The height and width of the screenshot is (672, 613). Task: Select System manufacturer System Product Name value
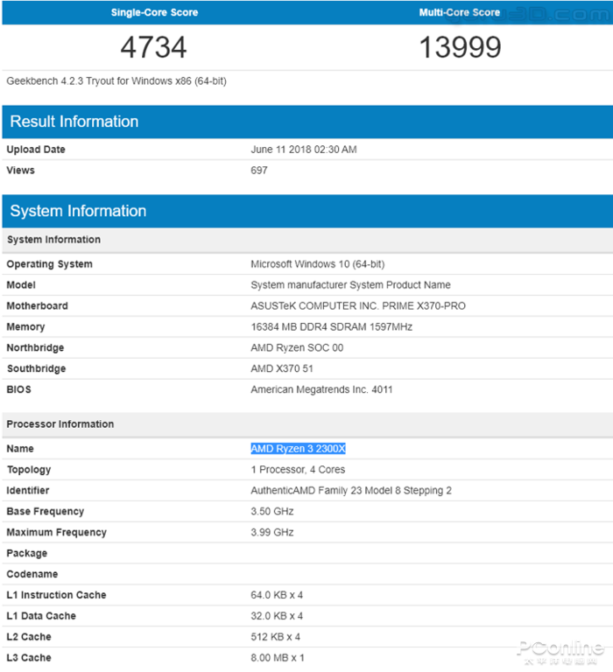point(351,285)
